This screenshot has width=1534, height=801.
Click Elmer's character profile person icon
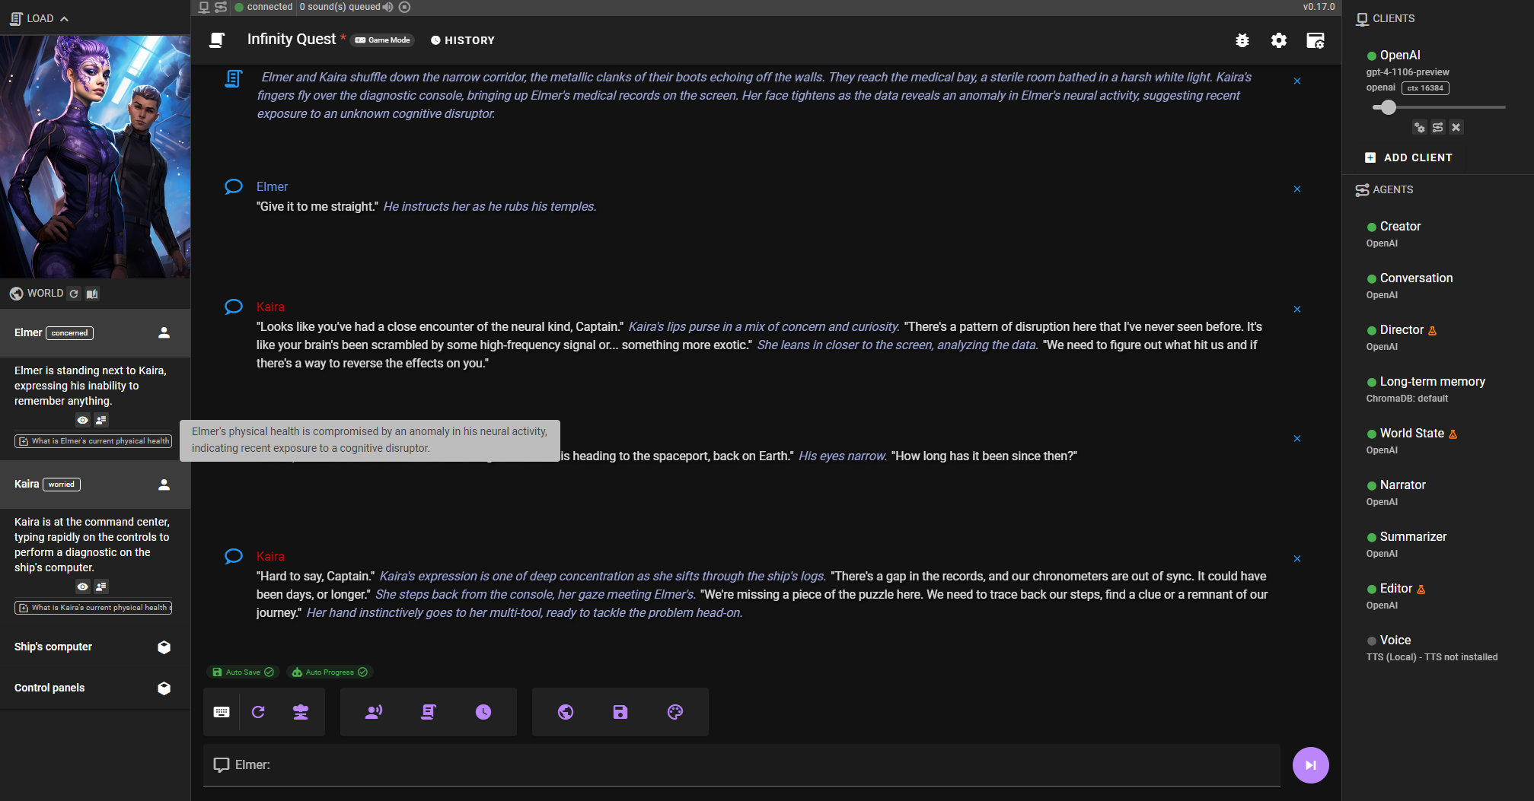(x=164, y=332)
